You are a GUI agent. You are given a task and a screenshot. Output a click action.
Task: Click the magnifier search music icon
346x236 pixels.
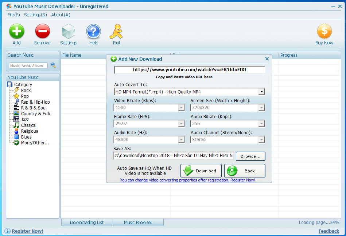(53, 65)
